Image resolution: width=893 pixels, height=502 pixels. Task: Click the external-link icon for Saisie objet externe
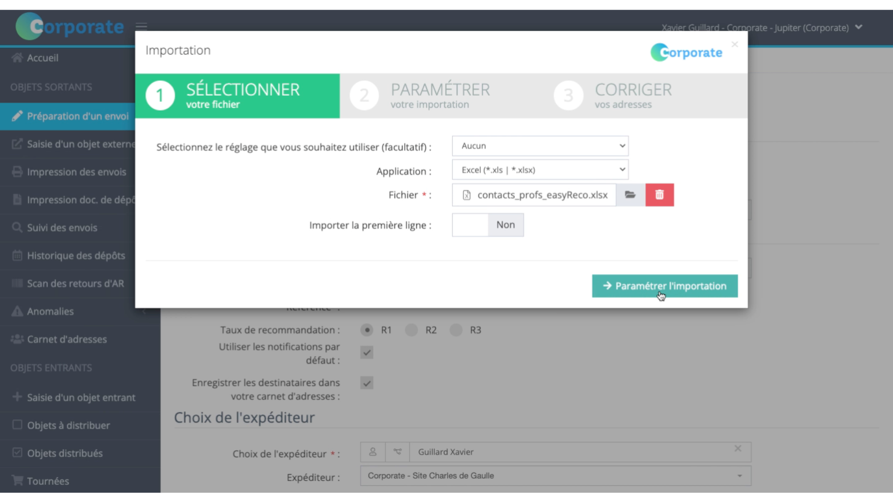point(17,144)
